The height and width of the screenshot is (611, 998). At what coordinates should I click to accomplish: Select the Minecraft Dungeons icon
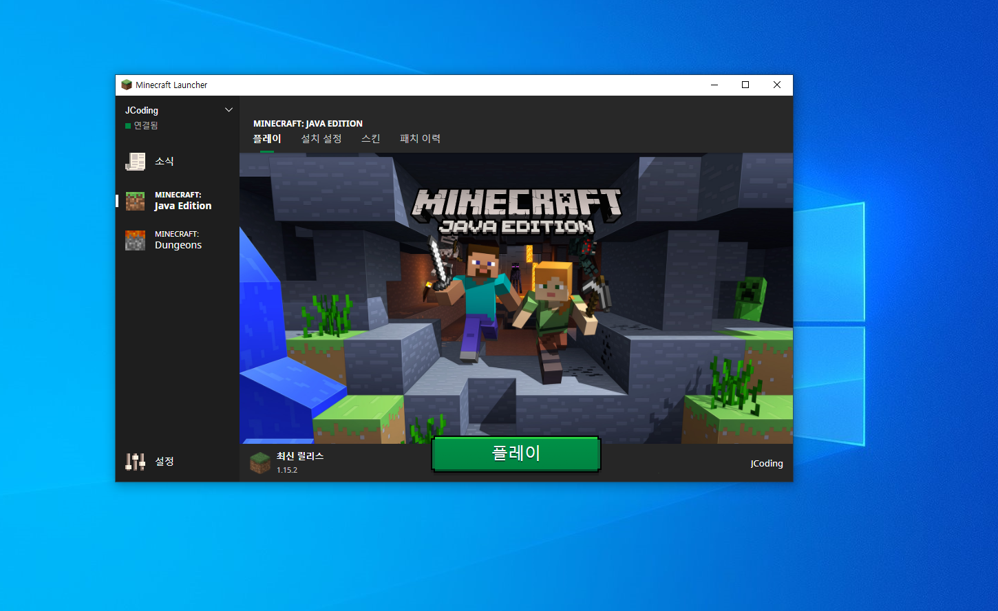[135, 240]
